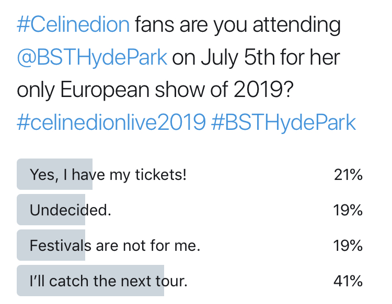The image size is (392, 304).
Task: Vote "I'll catch the next tour."
Action: [x=108, y=282]
